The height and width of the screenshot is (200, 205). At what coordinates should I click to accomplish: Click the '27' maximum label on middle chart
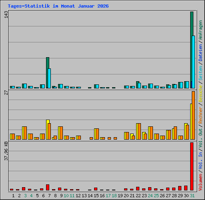(6, 92)
